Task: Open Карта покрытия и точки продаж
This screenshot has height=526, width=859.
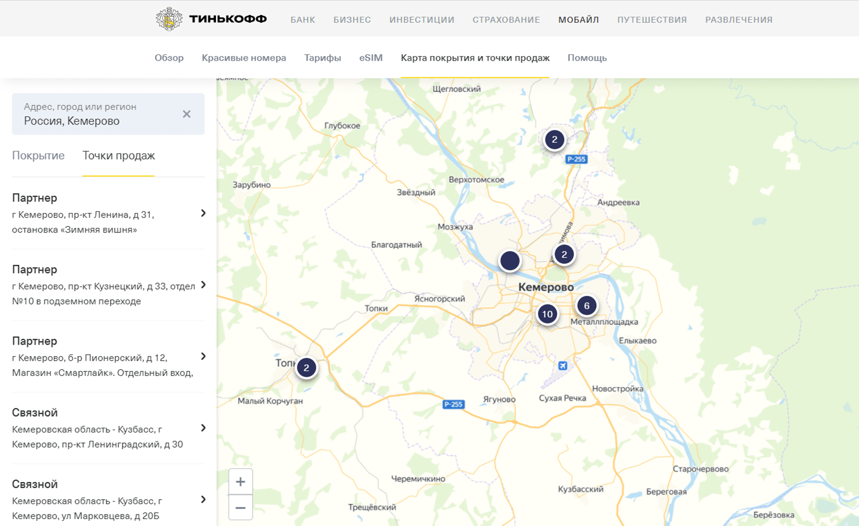Action: [475, 58]
